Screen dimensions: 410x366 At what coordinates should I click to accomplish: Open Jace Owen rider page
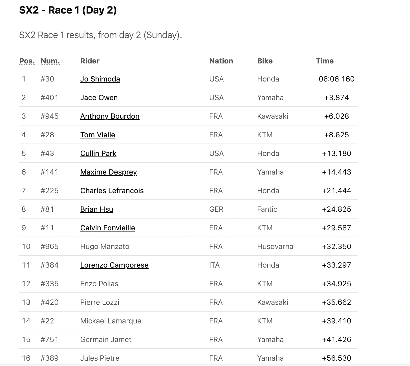[x=99, y=98]
